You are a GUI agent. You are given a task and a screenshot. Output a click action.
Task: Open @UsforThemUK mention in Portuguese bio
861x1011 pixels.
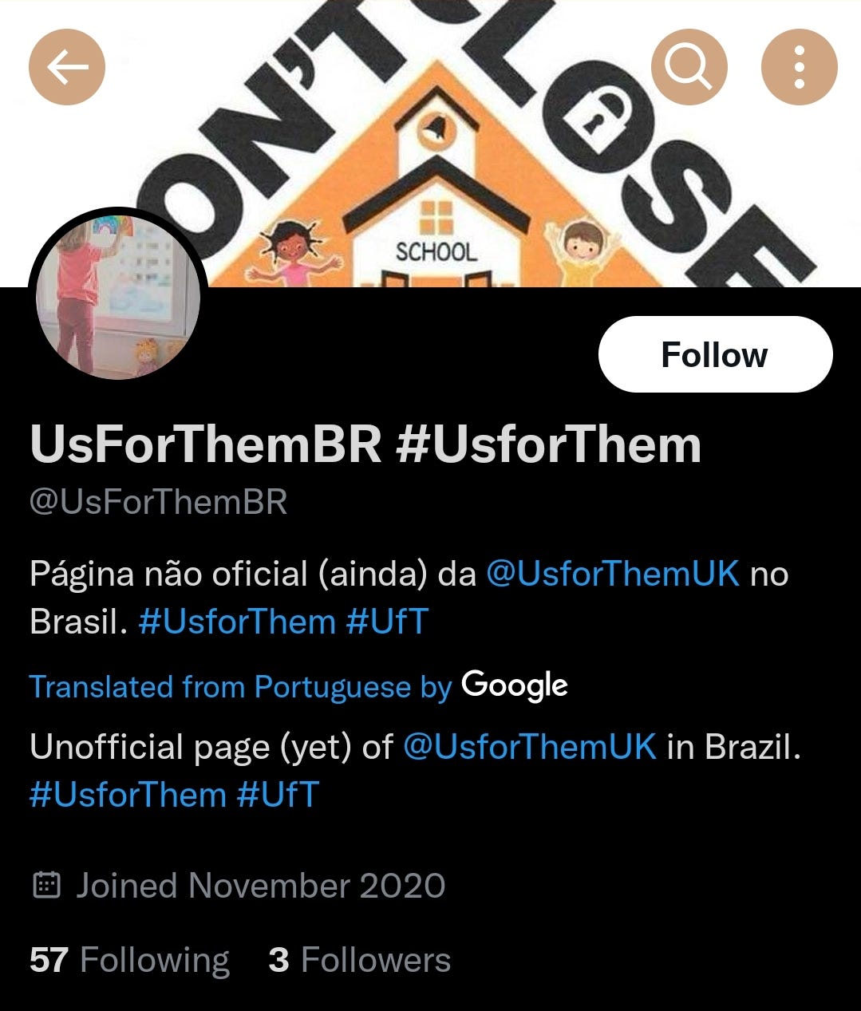point(613,574)
